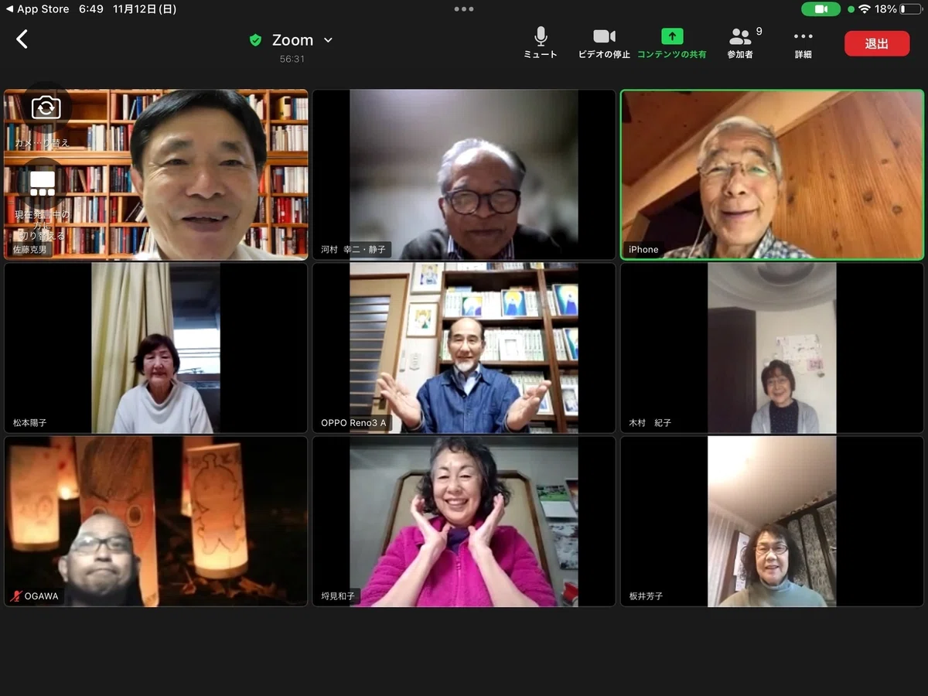This screenshot has height=696, width=928.
Task: Switch to active speaker view icon
Action: point(43,183)
